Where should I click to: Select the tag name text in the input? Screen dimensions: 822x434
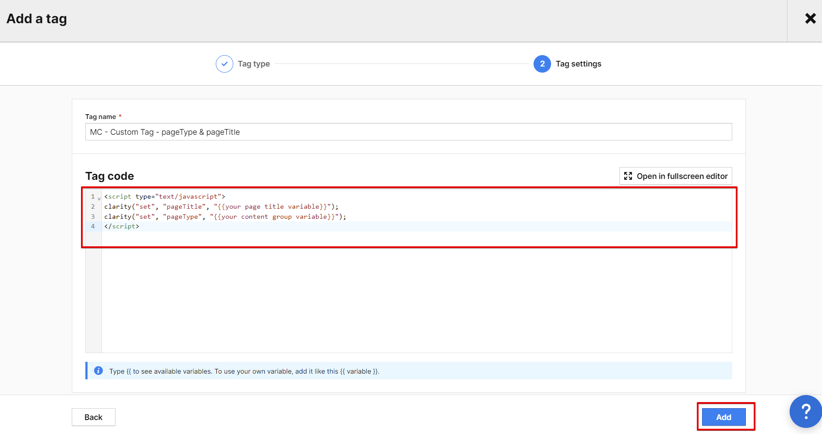(x=165, y=132)
